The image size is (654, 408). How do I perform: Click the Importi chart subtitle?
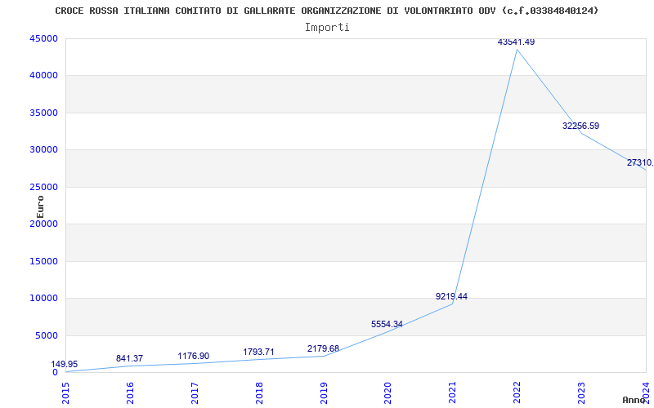pyautogui.click(x=327, y=28)
